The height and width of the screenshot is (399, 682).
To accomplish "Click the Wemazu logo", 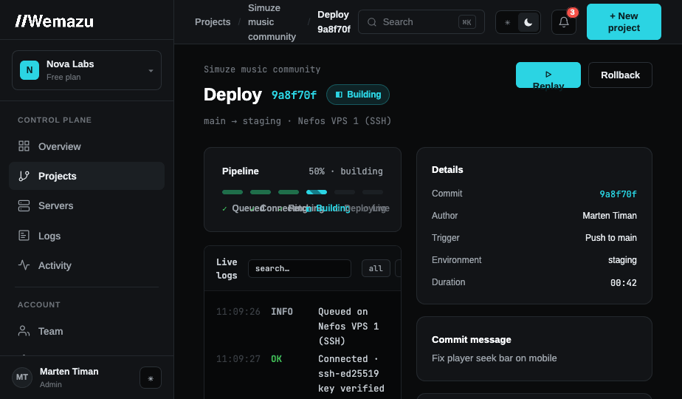I will (55, 21).
